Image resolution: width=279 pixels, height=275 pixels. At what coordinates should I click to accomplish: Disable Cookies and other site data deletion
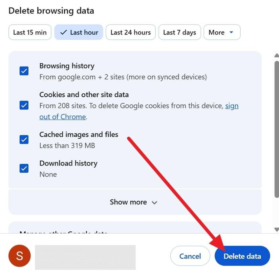24,106
